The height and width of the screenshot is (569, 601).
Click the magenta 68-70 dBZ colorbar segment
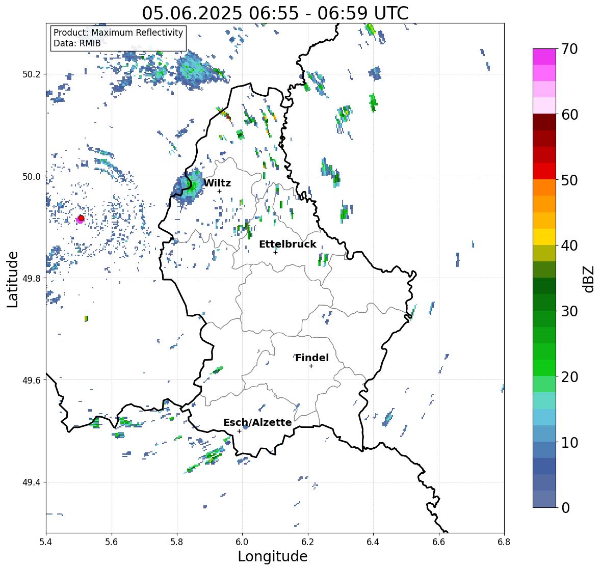[x=544, y=57]
